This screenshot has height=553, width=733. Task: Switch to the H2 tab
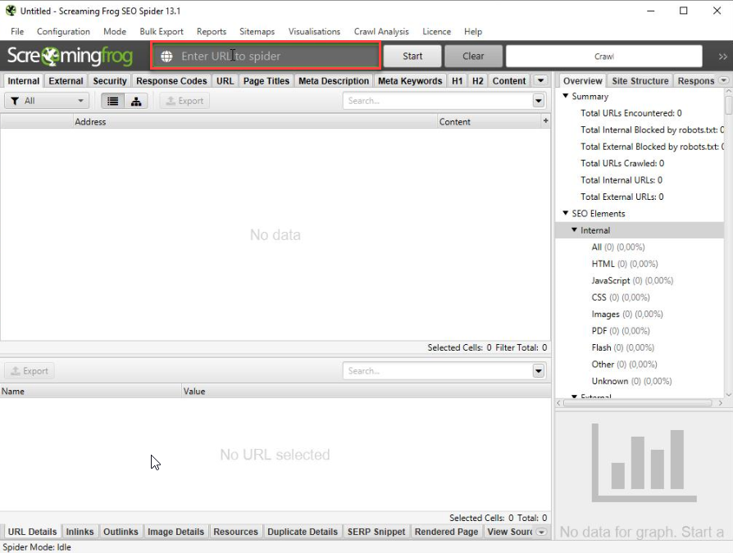coord(478,81)
